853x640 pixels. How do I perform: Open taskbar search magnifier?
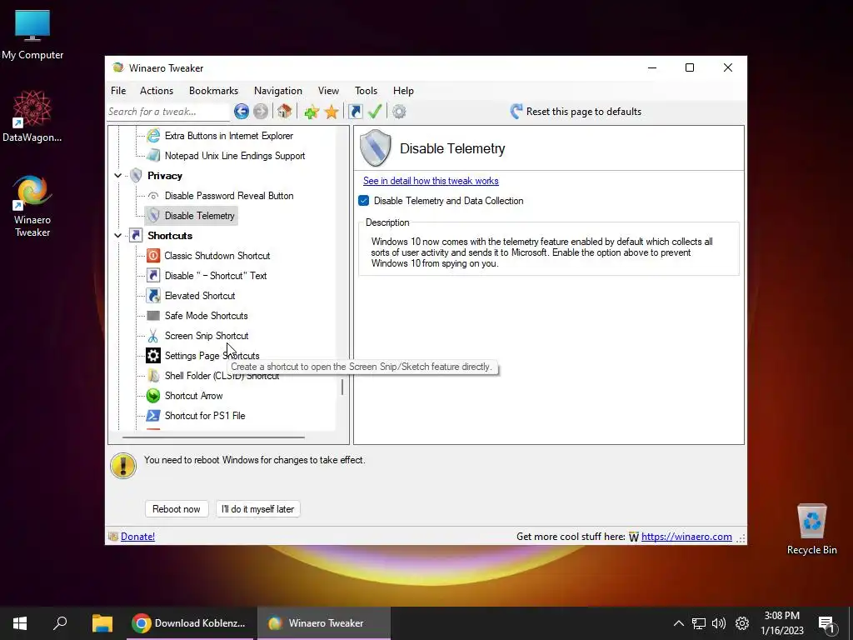click(60, 623)
